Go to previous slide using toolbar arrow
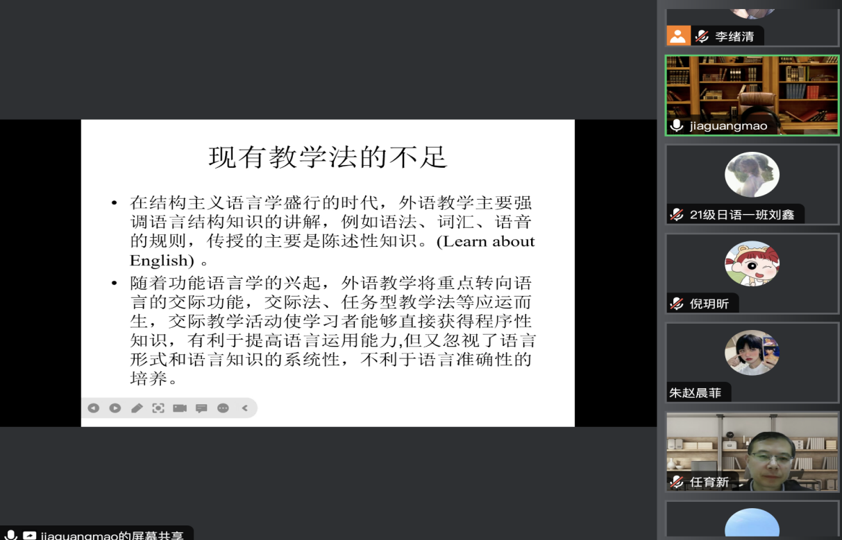Viewport: 842px width, 540px height. click(x=93, y=408)
